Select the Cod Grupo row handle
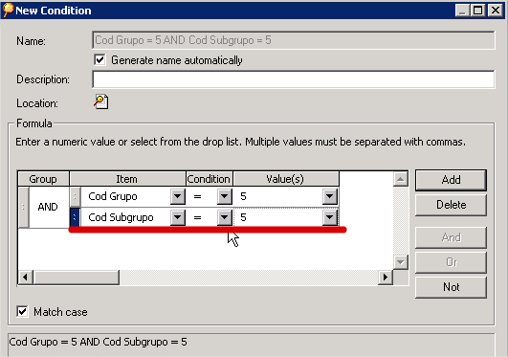Image resolution: width=508 pixels, height=357 pixels. [x=75, y=196]
